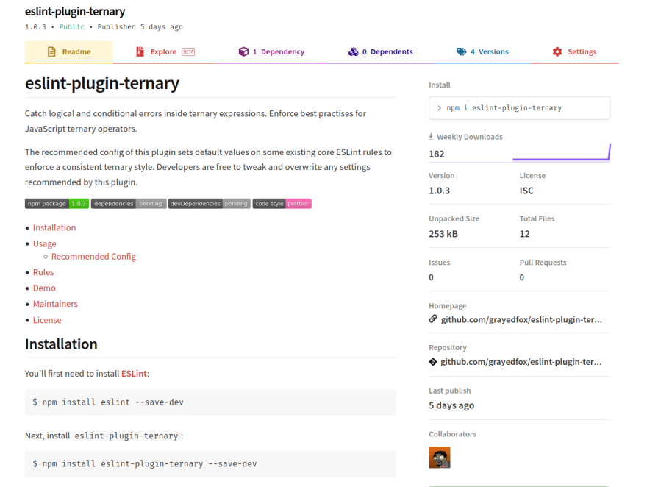Click the code style prettier badge
Viewport: 647px width, 487px height.
[282, 204]
